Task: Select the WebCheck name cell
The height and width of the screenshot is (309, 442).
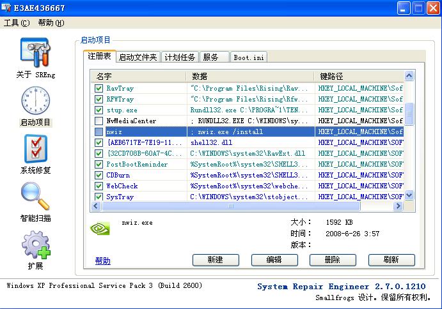Action: 122,186
